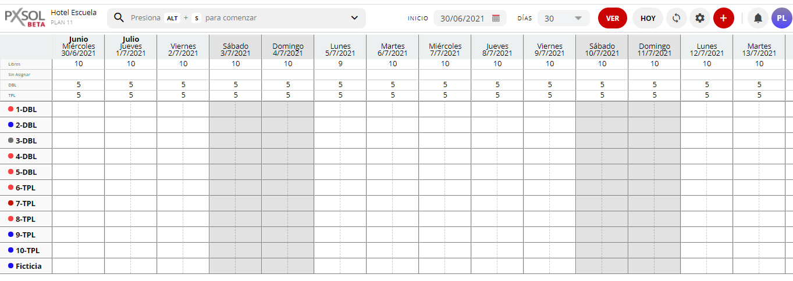
Task: Click the PXSOL Beta logo
Action: coord(25,18)
